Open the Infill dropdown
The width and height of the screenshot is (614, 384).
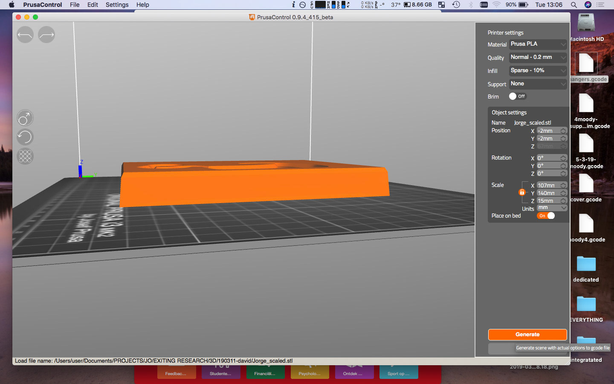[538, 71]
